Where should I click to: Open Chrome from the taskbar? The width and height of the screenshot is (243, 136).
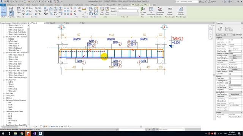(x=22, y=133)
